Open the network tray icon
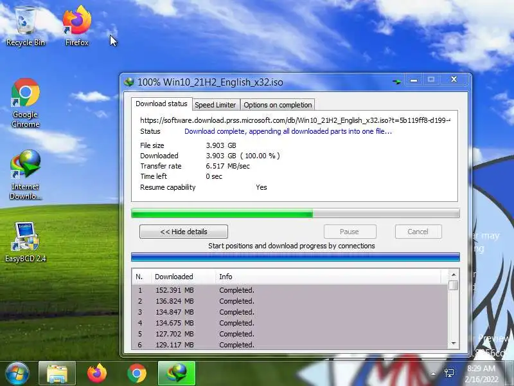514x386 pixels. pos(449,373)
